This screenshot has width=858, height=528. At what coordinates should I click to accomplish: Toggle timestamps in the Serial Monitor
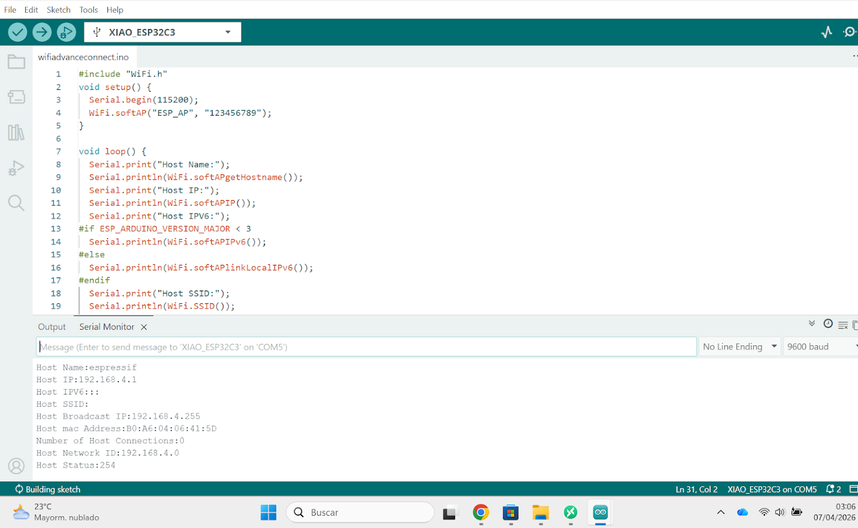[x=828, y=324]
